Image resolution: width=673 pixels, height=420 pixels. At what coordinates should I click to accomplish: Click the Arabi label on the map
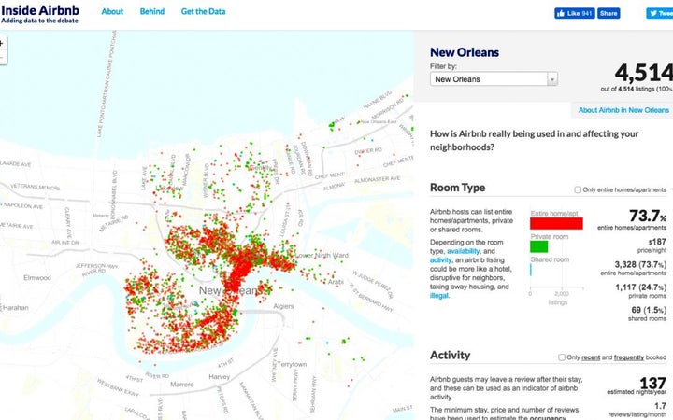[x=336, y=282]
